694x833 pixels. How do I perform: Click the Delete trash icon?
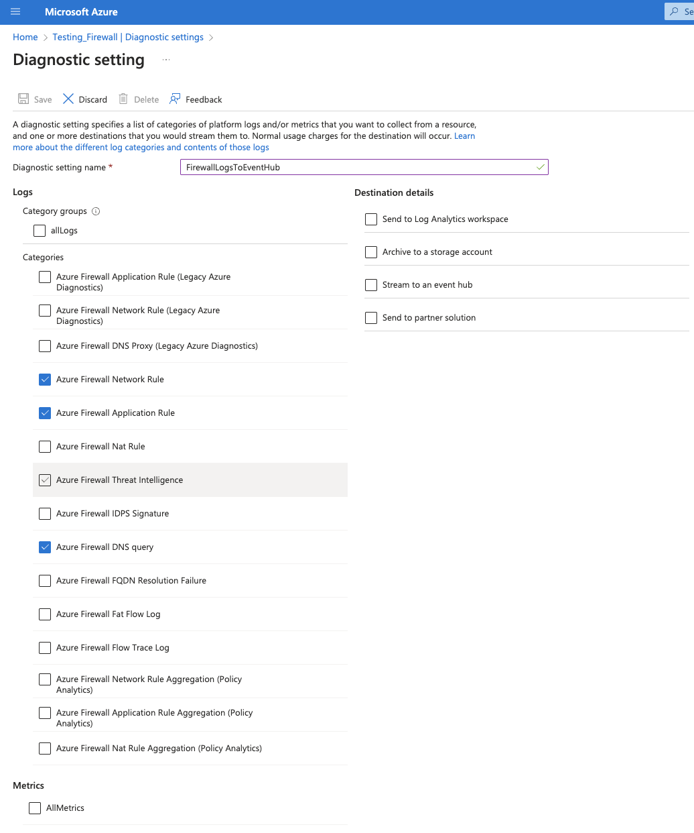[123, 99]
